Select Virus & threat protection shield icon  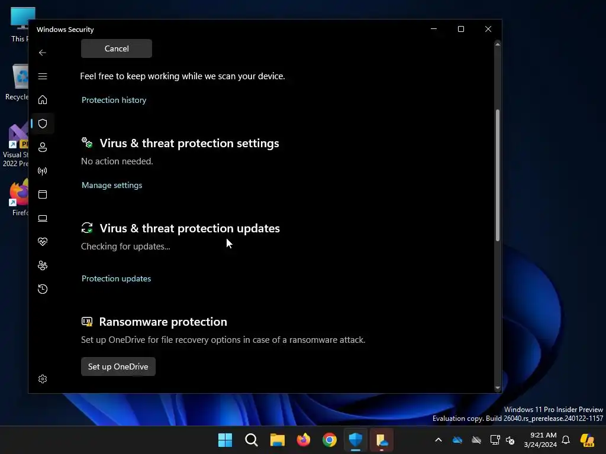43,124
